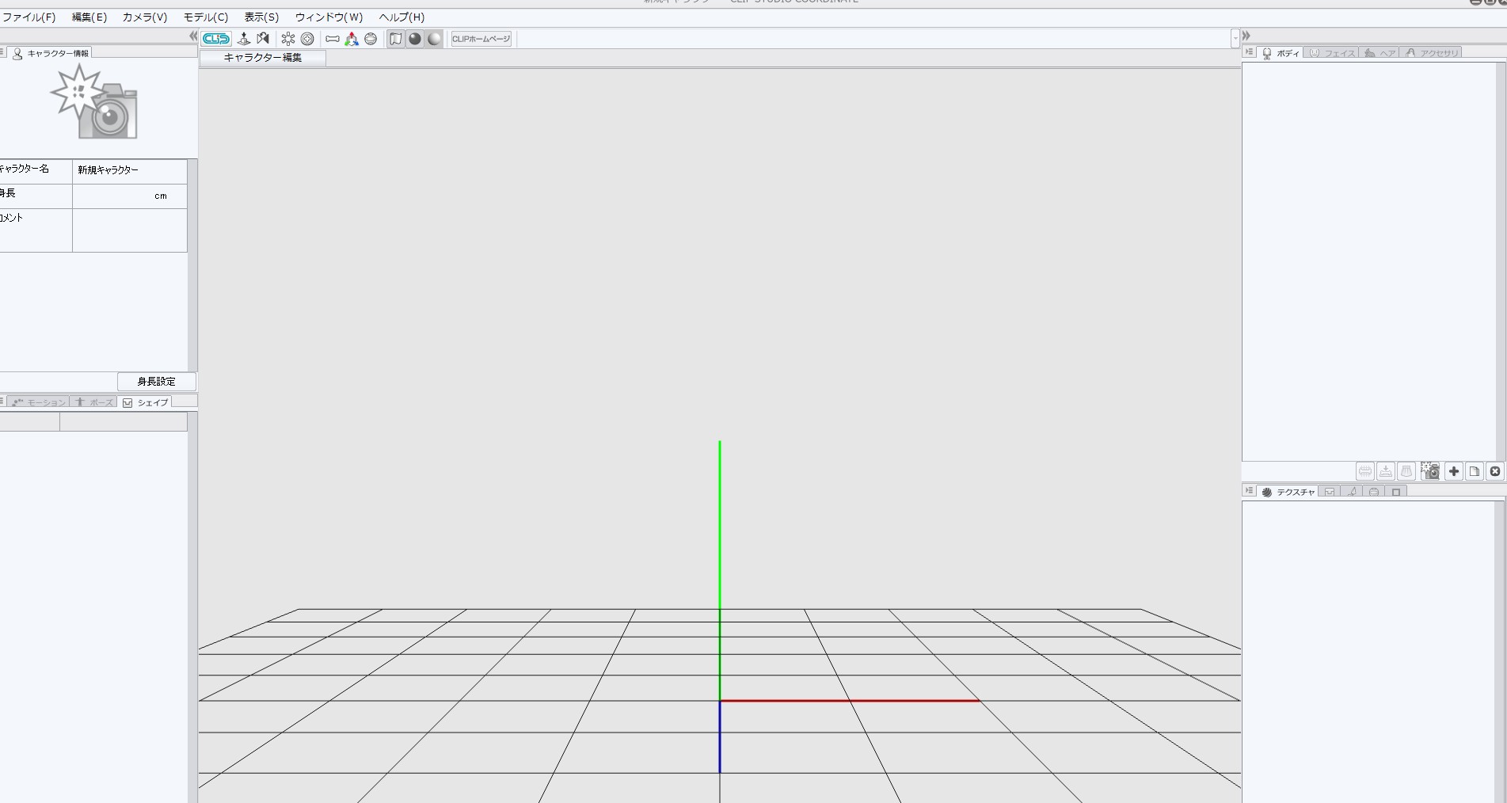Open the character info panel menu icon
Image resolution: width=1507 pixels, height=803 pixels.
coord(2,52)
